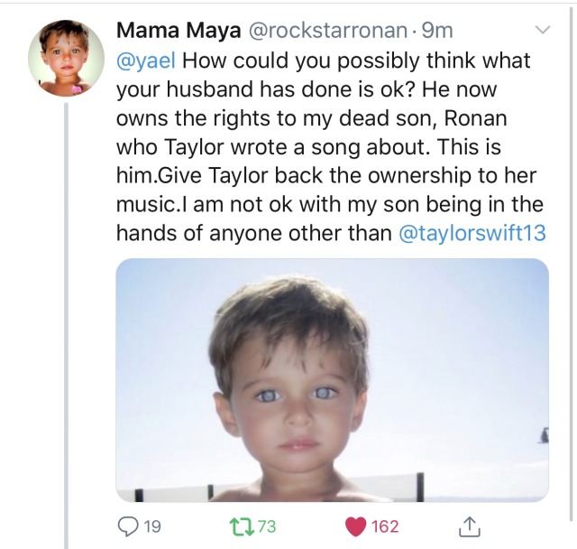Screen dimensions: 577x549
Task: Click the reply count 19
Action: tap(152, 526)
